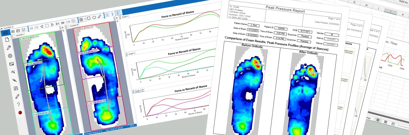Viewport: 409px width, 135px height.
Task: Open the grid layout dropdown arrow
Action: (85, 19)
